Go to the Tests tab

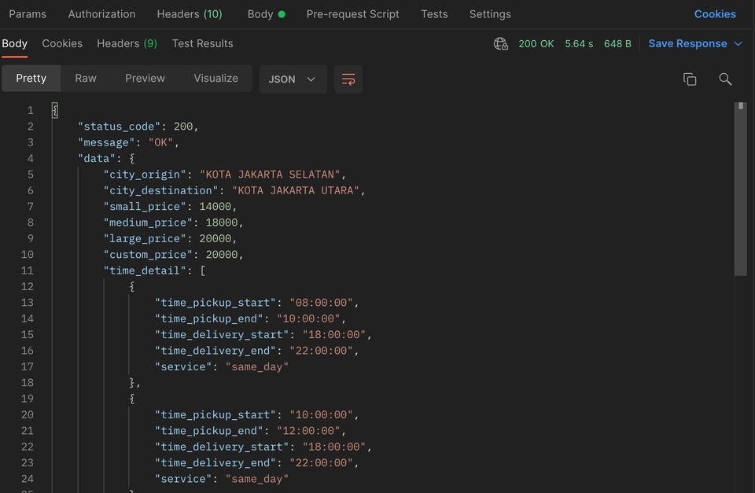(x=434, y=14)
